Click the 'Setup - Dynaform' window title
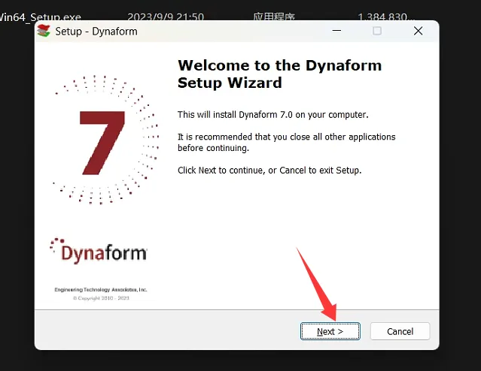Image resolution: width=481 pixels, height=371 pixels. (x=96, y=32)
